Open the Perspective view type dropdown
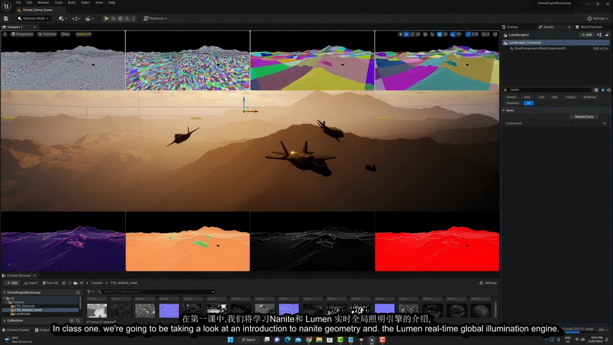613x345 pixels. (x=22, y=34)
